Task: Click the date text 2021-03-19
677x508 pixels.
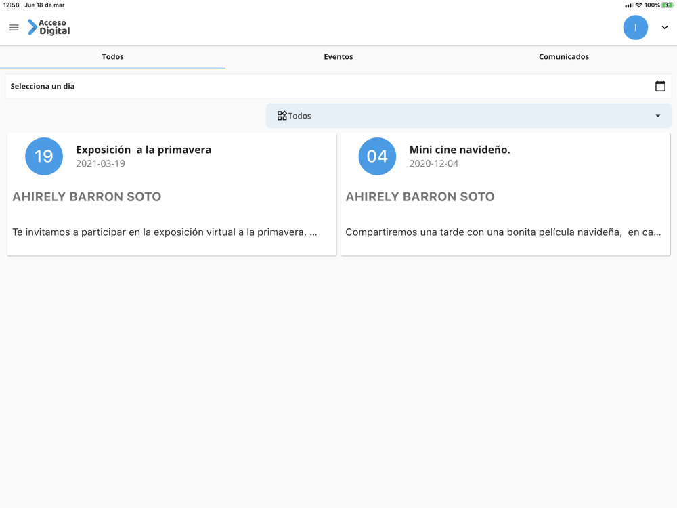Action: point(101,164)
